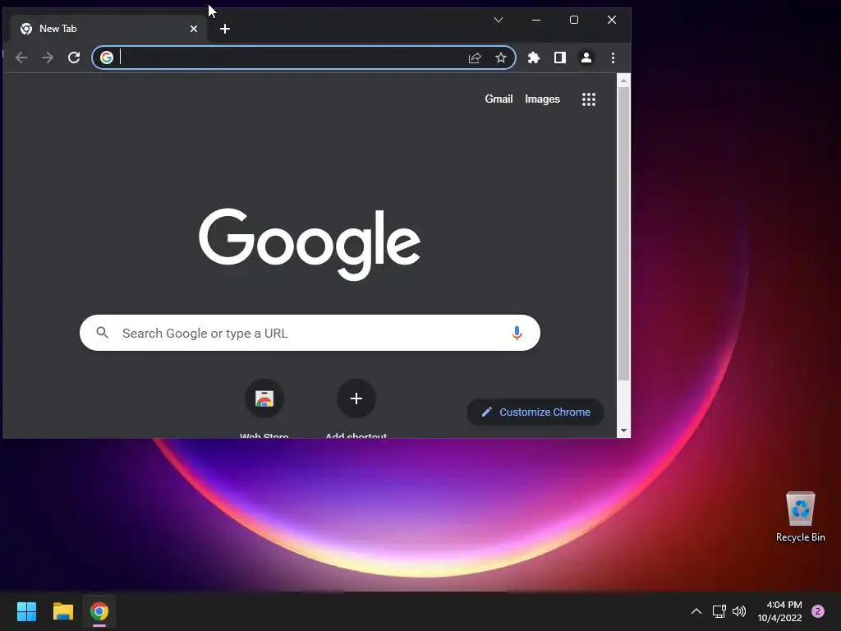
Task: Click the Chrome icon on the taskbar
Action: pyautogui.click(x=99, y=611)
